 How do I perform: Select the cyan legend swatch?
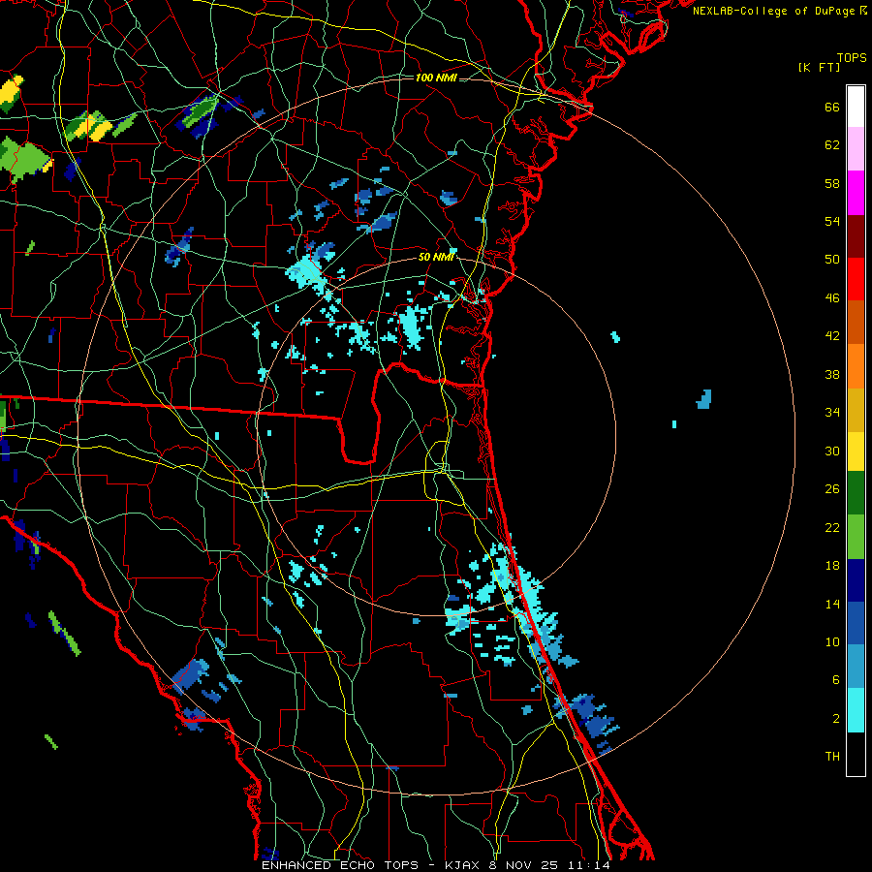tap(856, 709)
